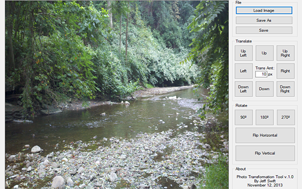This screenshot has height=189, width=302.
Task: Move the image Down
Action: click(265, 89)
